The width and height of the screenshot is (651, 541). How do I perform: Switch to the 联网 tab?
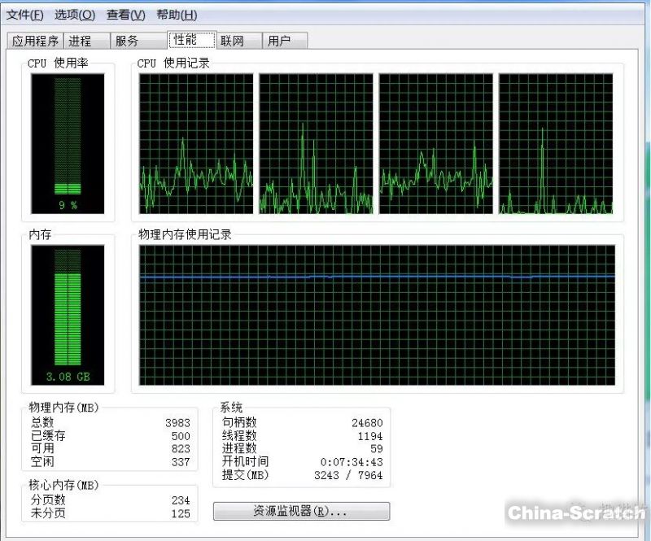coord(232,41)
